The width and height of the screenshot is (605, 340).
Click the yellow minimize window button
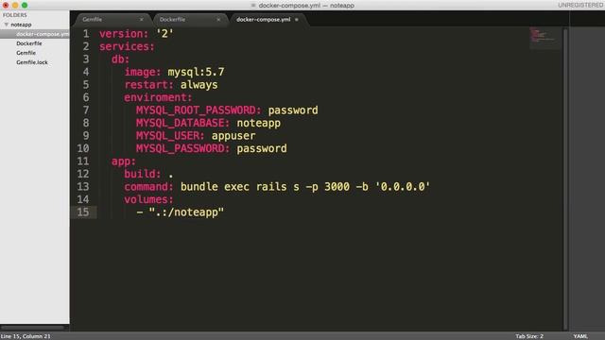[15, 5]
